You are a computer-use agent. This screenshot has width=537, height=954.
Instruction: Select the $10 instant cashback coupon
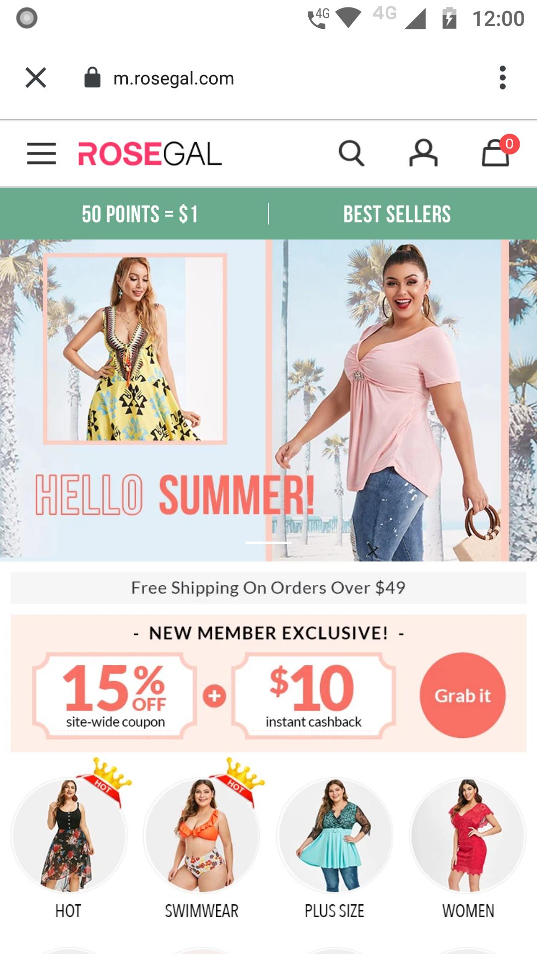click(x=313, y=695)
